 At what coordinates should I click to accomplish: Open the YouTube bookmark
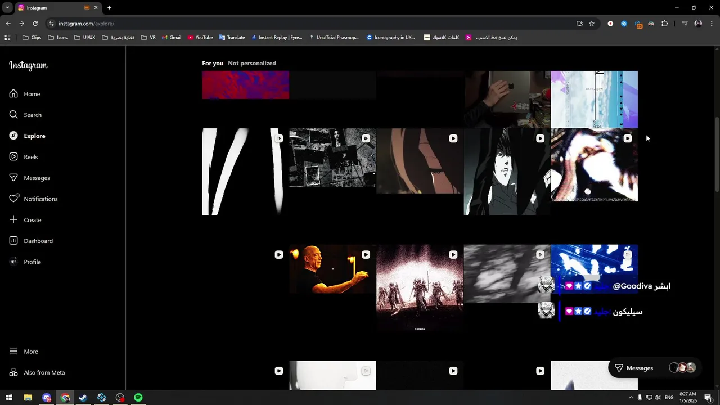200,38
